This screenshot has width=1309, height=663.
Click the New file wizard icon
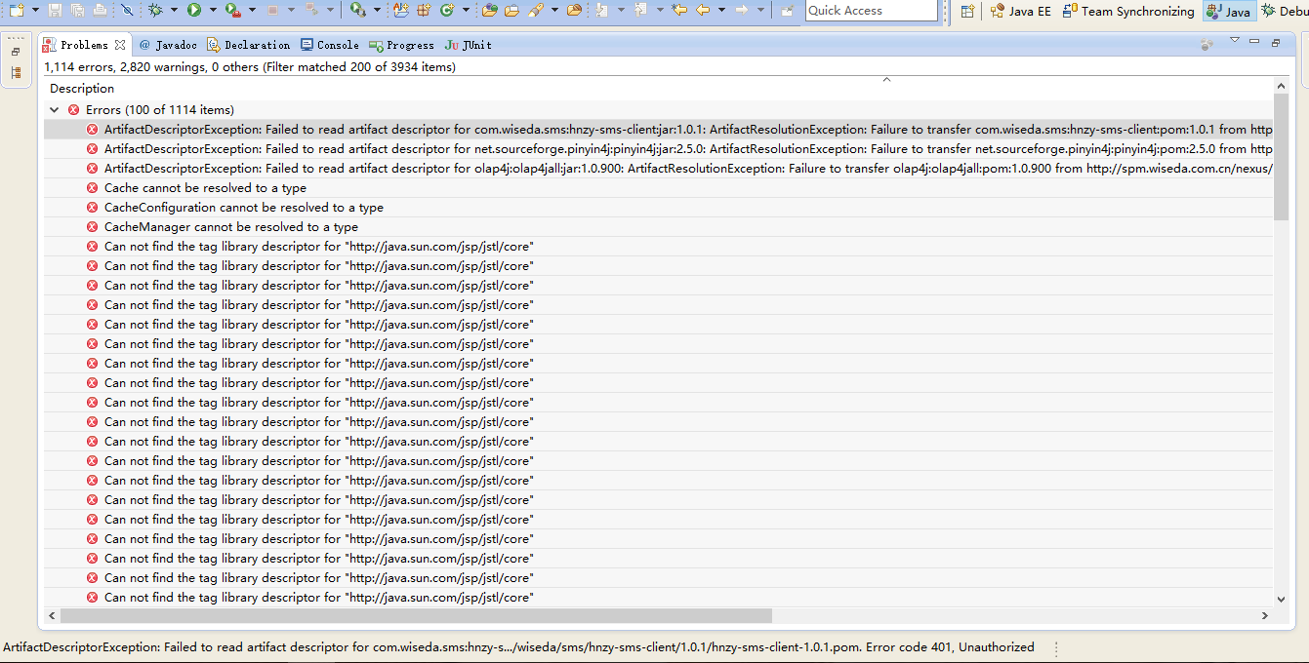(17, 10)
